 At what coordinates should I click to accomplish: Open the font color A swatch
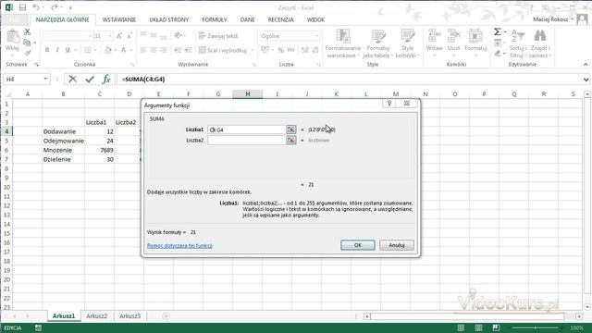tap(123, 50)
